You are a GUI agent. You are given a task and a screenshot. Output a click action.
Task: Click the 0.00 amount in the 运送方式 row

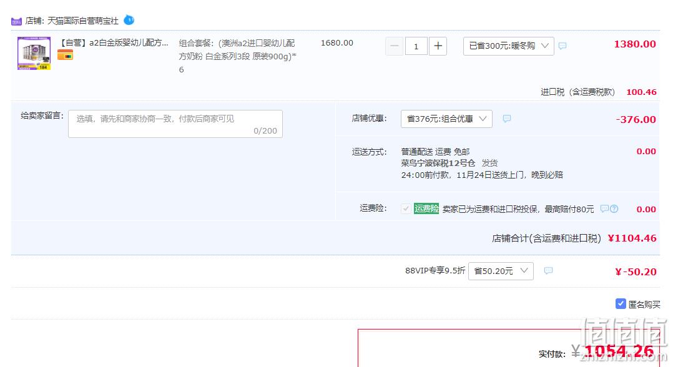(x=646, y=151)
